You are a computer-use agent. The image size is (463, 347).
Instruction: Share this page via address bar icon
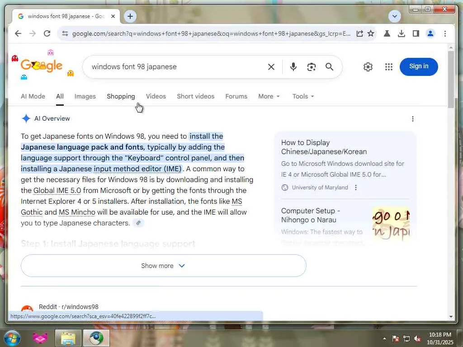pyautogui.click(x=359, y=33)
